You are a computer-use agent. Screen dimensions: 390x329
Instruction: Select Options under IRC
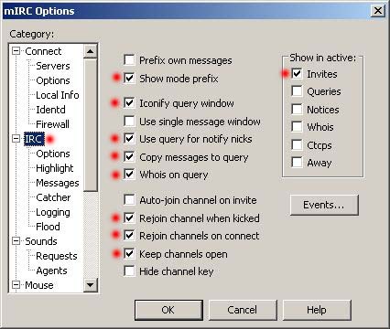tap(53, 154)
